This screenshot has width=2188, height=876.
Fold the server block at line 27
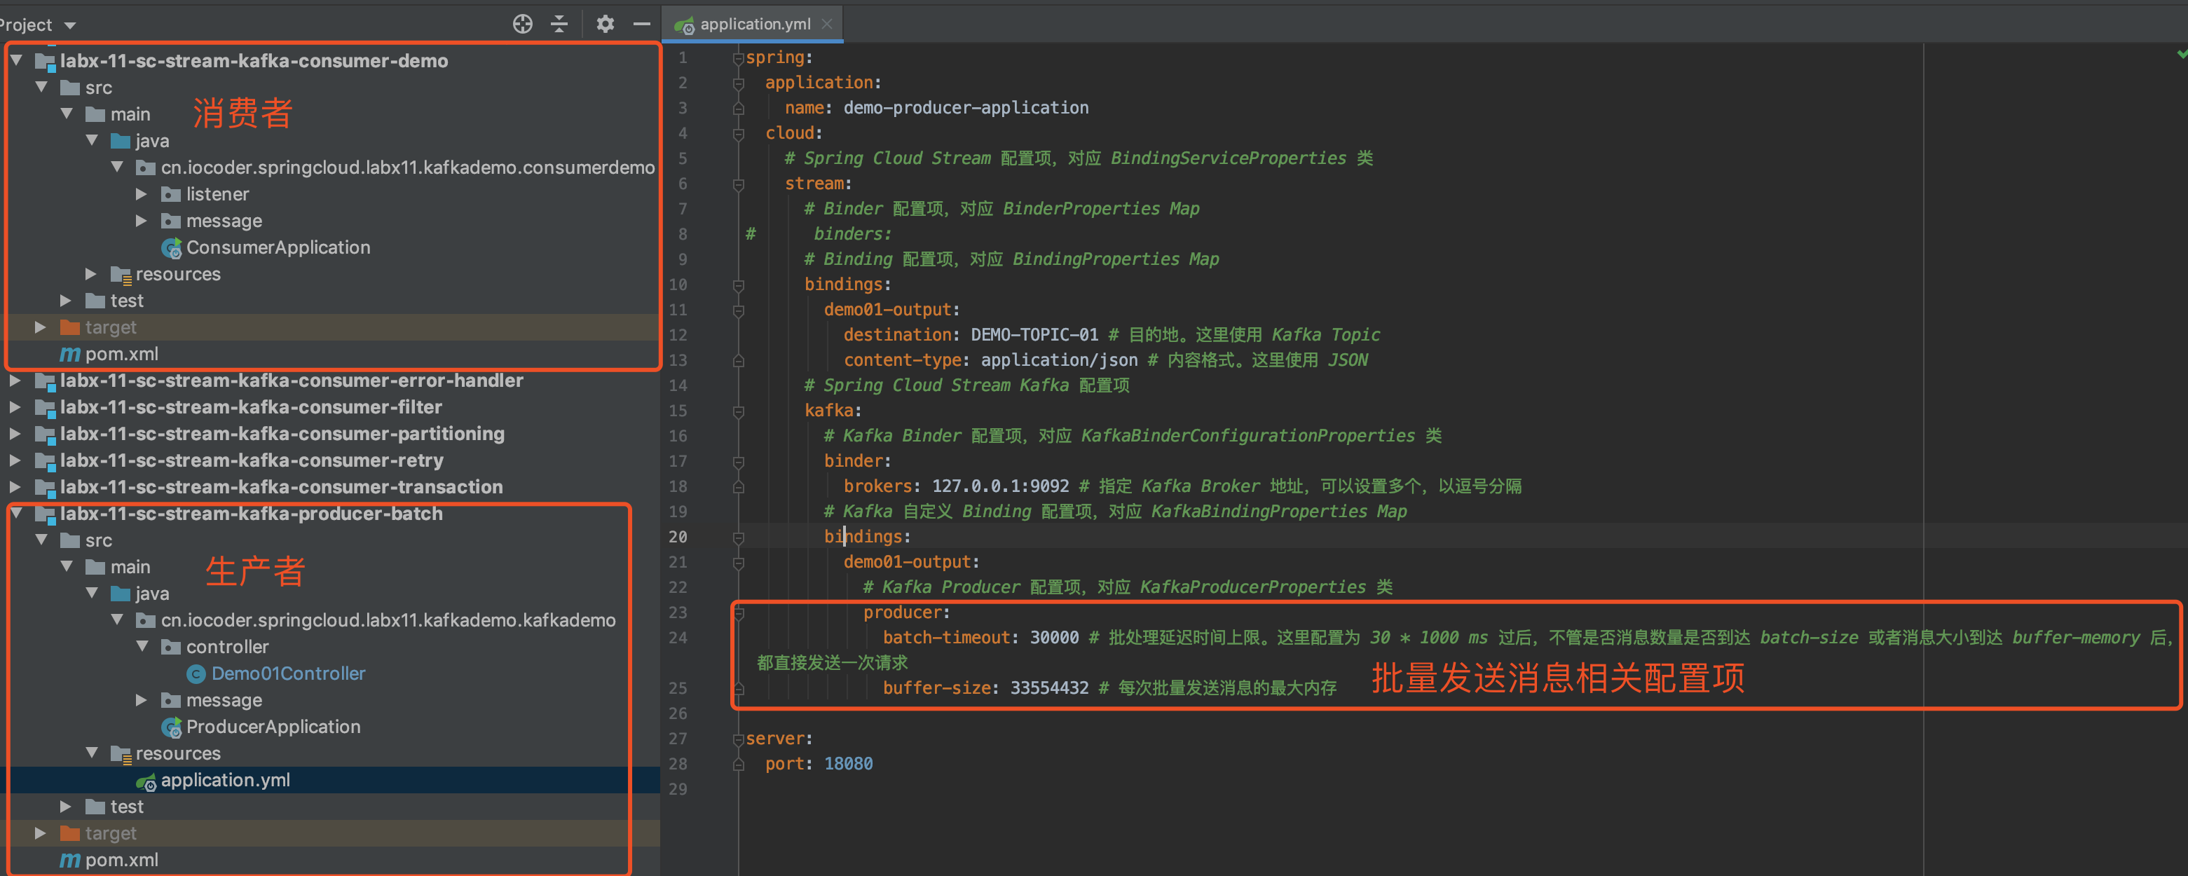pos(737,739)
